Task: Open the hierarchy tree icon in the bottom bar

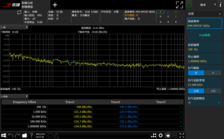Action: click(x=154, y=135)
